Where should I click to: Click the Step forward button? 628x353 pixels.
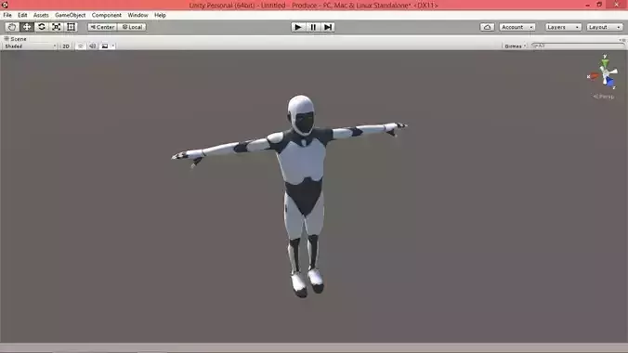[x=328, y=27]
